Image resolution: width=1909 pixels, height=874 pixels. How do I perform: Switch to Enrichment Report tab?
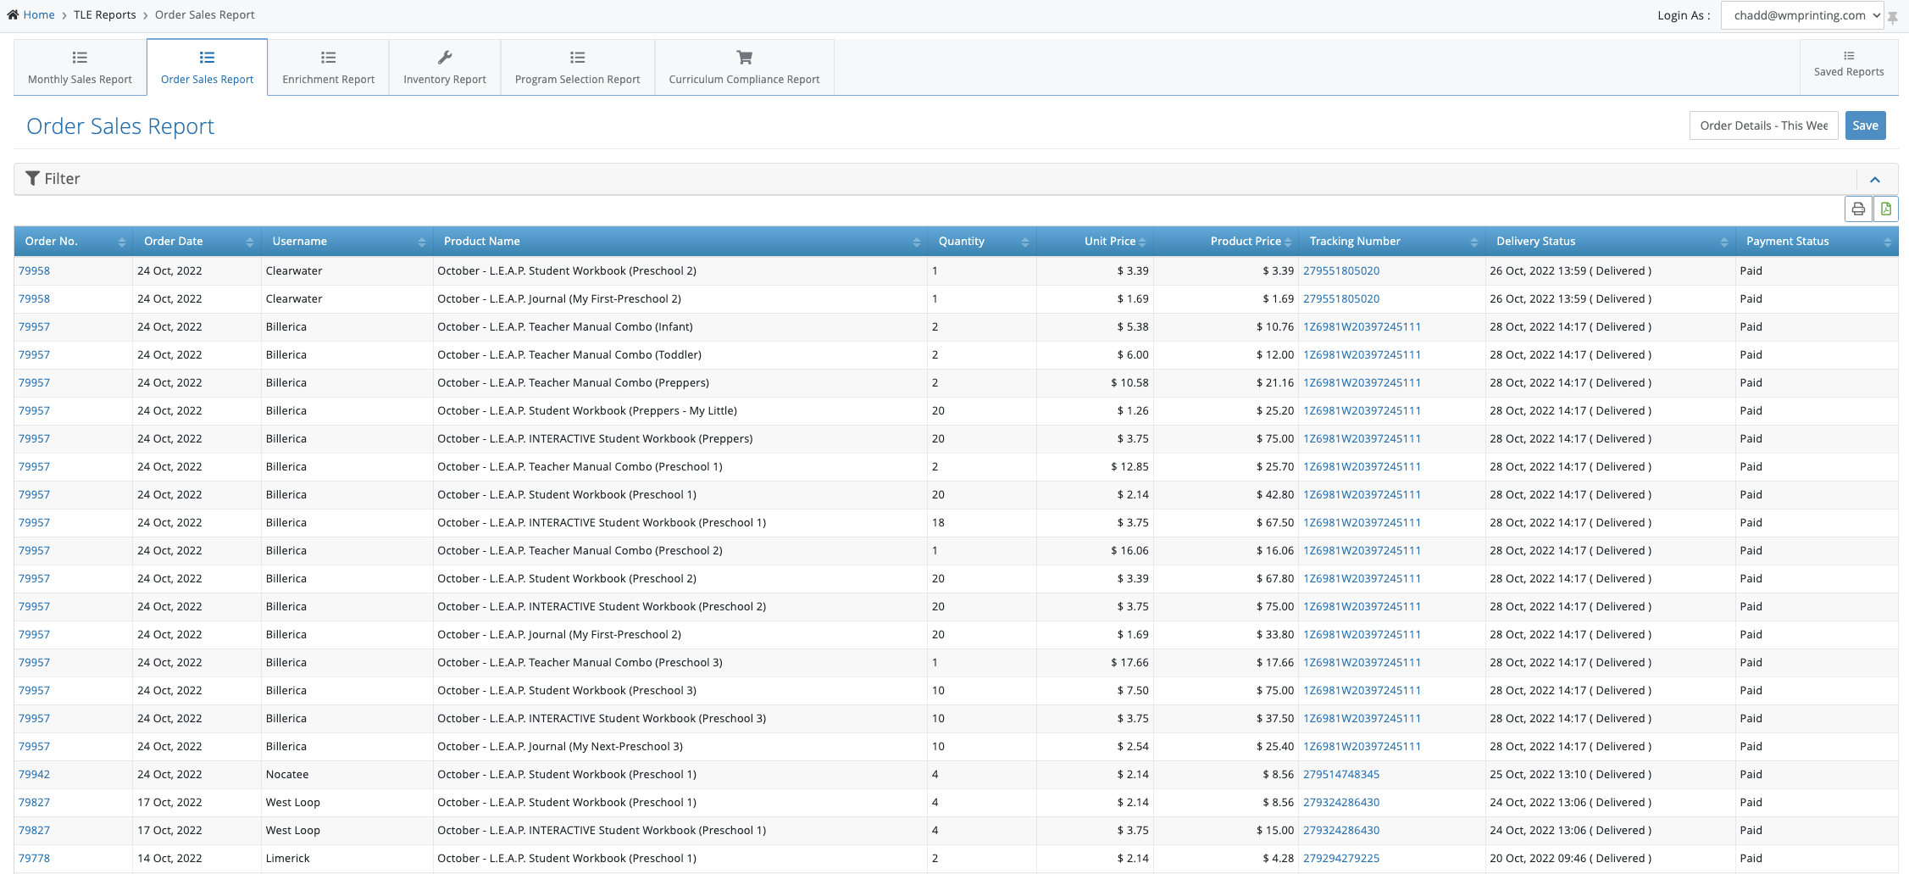point(329,67)
